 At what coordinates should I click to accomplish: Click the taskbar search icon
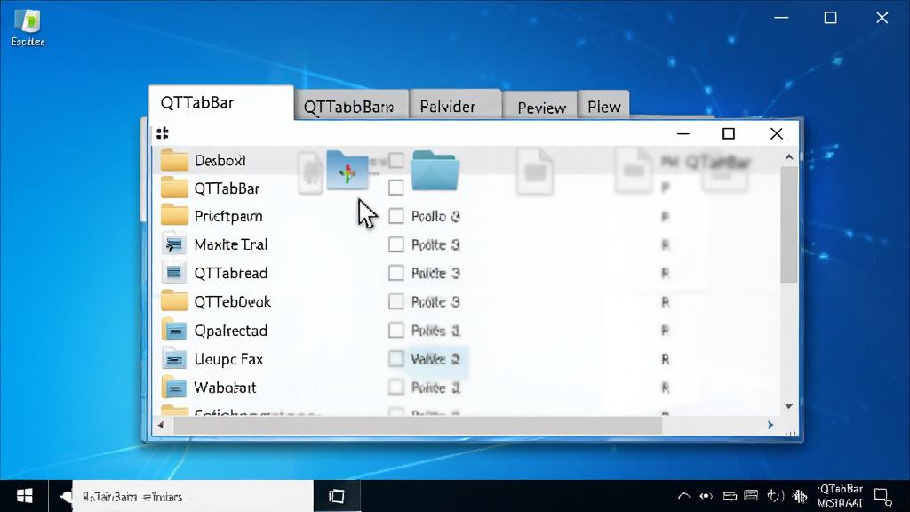(66, 496)
